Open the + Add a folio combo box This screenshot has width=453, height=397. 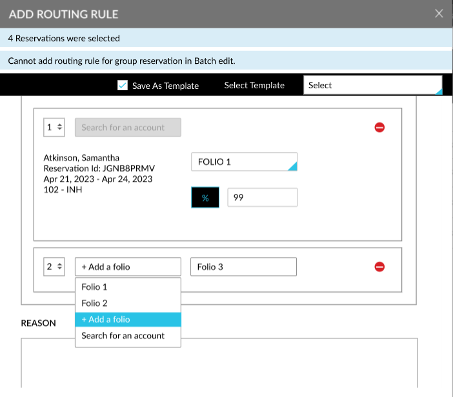point(128,267)
